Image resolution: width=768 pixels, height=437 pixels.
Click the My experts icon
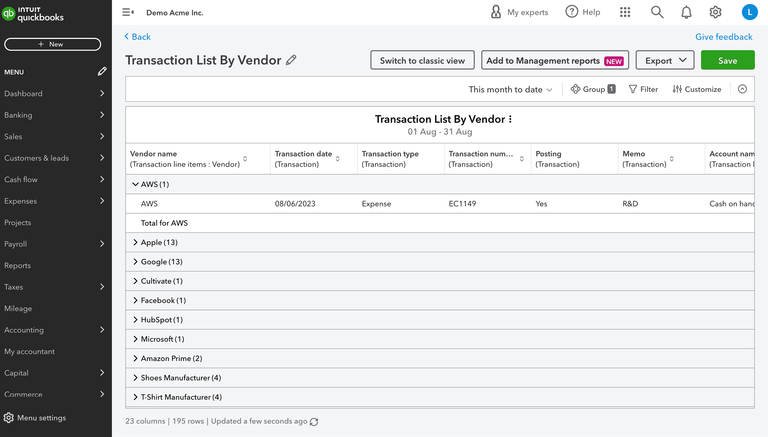496,12
